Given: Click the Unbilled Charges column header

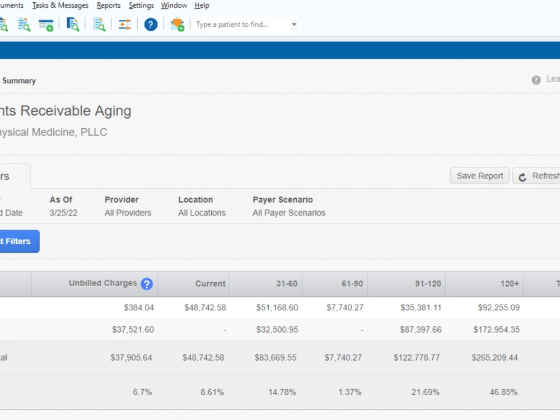Looking at the screenshot, I should coord(95,283).
